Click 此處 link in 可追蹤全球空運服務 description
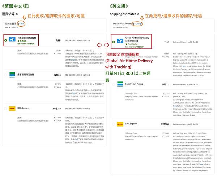This screenshot has width=217, height=177. 73,60
